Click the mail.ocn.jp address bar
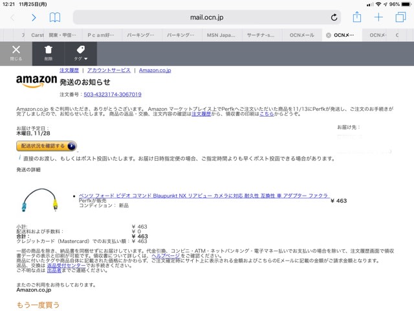The image size is (414, 311). [x=207, y=17]
